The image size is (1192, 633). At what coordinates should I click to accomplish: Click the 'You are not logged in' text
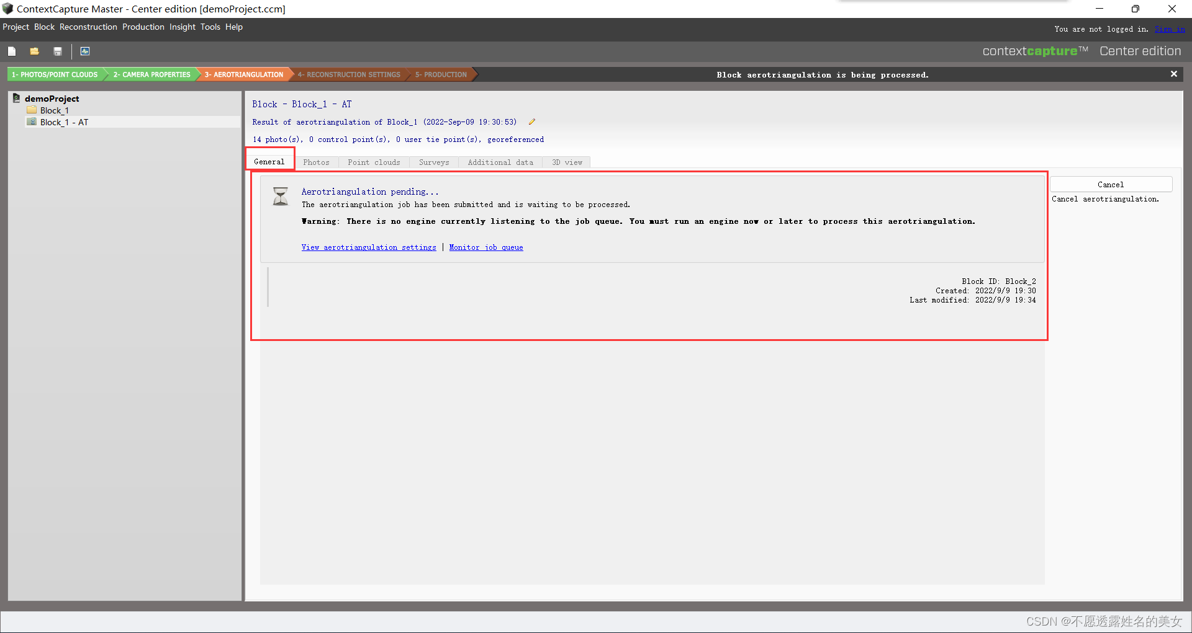(1101, 29)
